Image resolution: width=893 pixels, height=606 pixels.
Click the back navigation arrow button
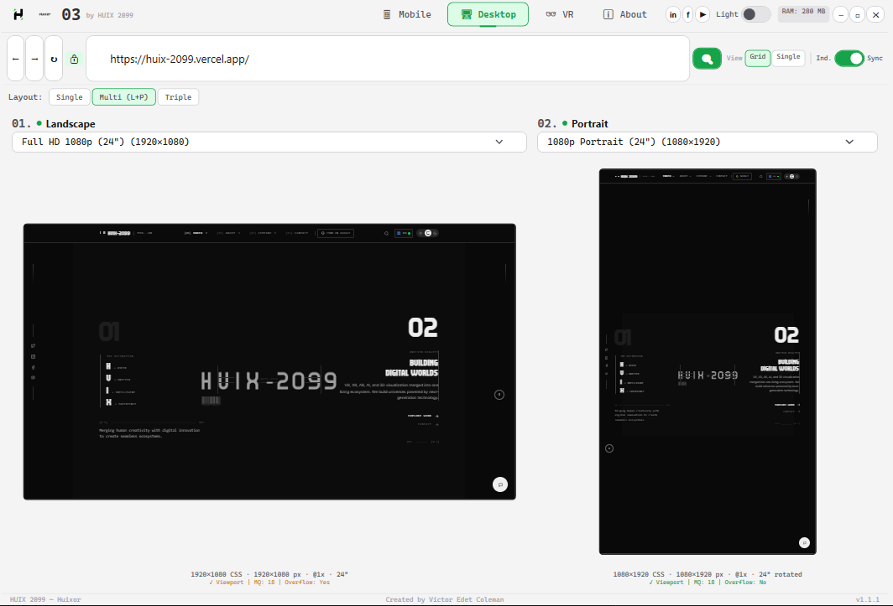(16, 59)
